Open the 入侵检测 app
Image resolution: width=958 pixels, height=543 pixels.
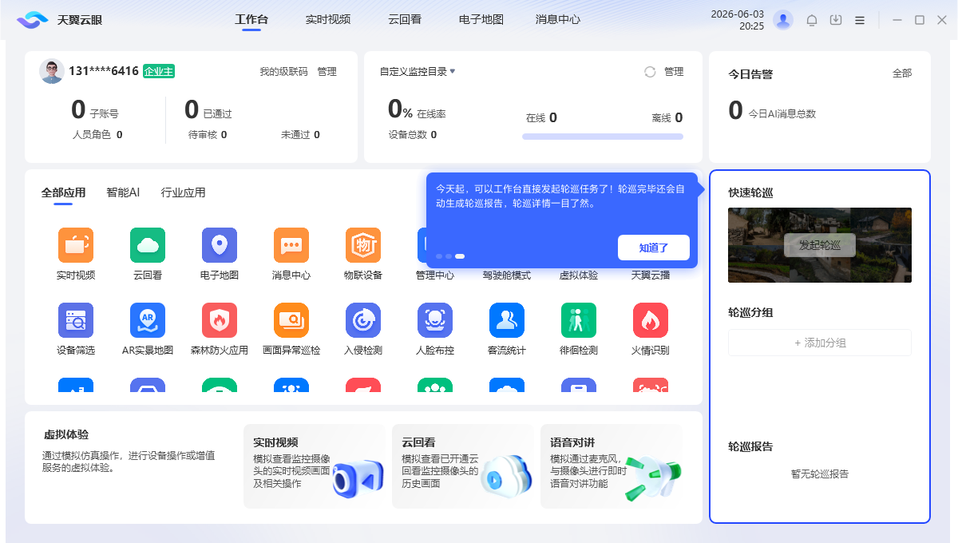363,320
